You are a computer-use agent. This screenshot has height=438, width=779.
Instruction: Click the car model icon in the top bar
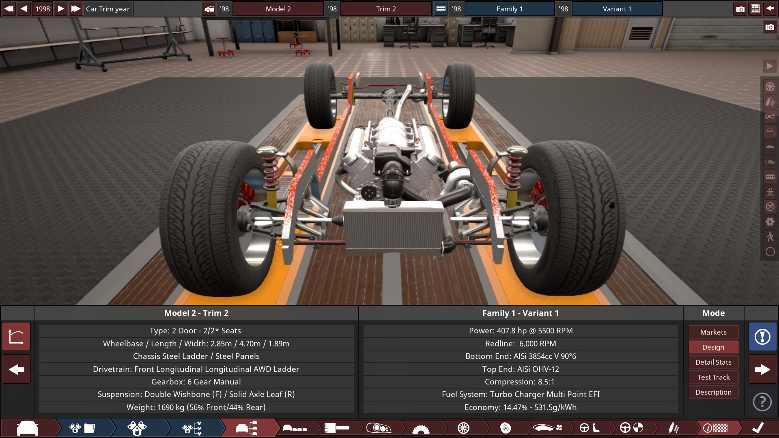(209, 9)
